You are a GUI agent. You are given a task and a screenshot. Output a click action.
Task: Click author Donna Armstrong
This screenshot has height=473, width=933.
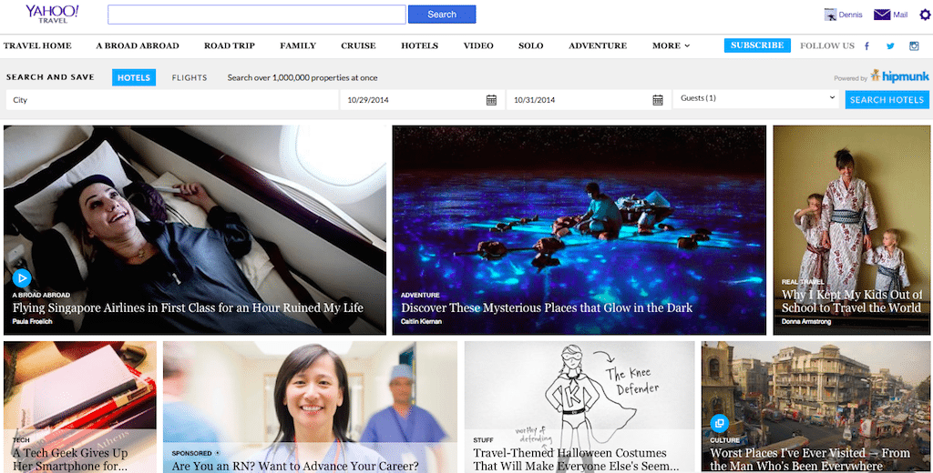point(806,321)
